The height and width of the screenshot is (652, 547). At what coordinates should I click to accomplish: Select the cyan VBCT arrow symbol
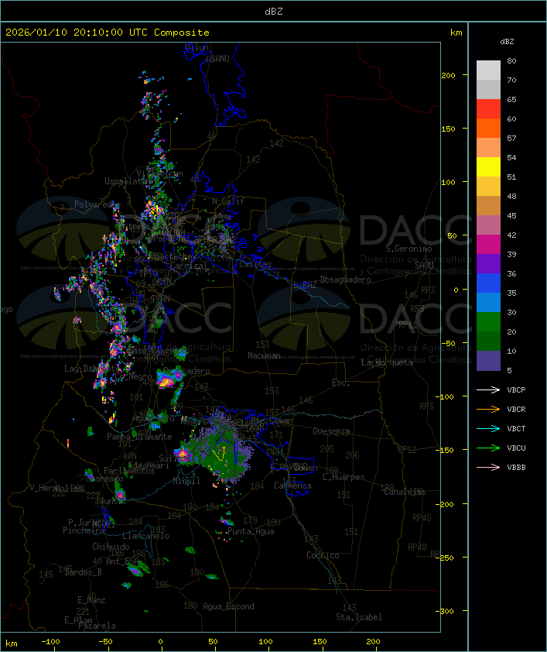pyautogui.click(x=488, y=429)
